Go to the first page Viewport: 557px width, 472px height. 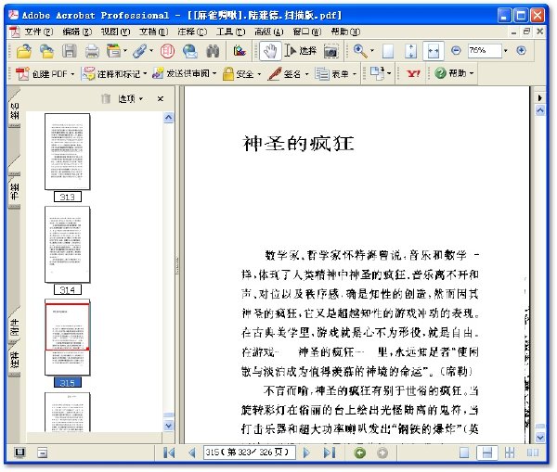pos(169,453)
